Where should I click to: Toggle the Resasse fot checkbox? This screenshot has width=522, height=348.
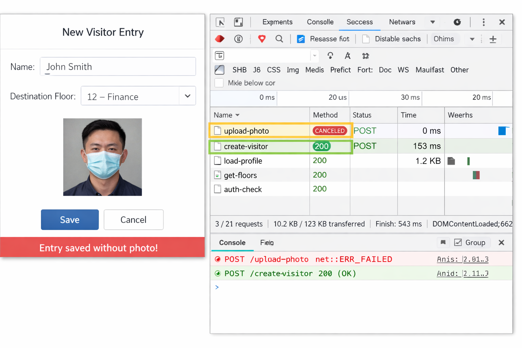pyautogui.click(x=301, y=39)
